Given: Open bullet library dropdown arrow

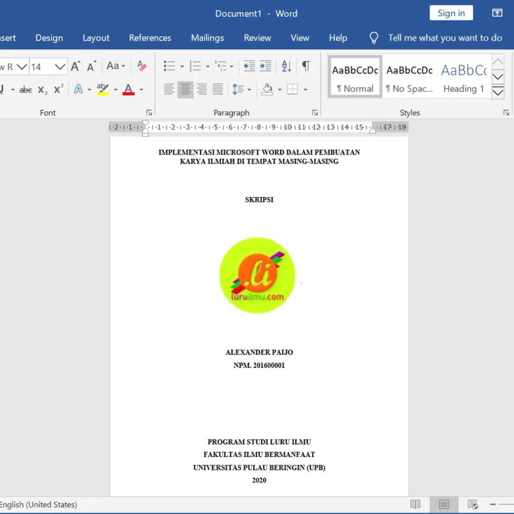Looking at the screenshot, I should click(x=182, y=66).
